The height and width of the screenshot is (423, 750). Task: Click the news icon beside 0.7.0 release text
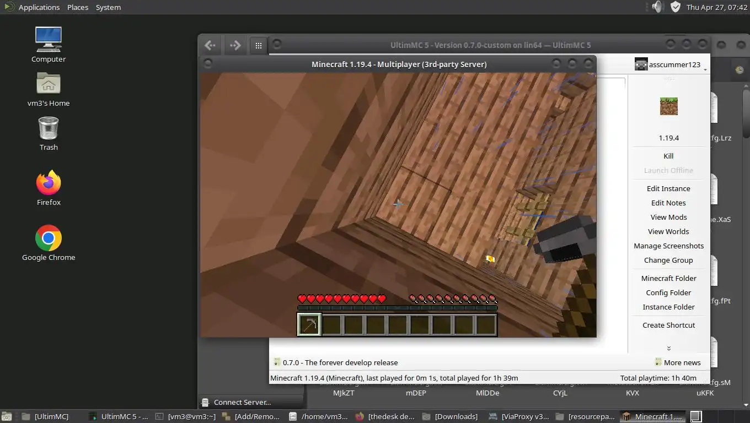(277, 362)
